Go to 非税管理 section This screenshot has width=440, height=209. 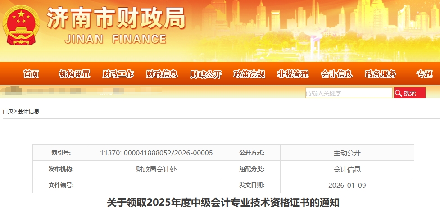click(x=293, y=74)
